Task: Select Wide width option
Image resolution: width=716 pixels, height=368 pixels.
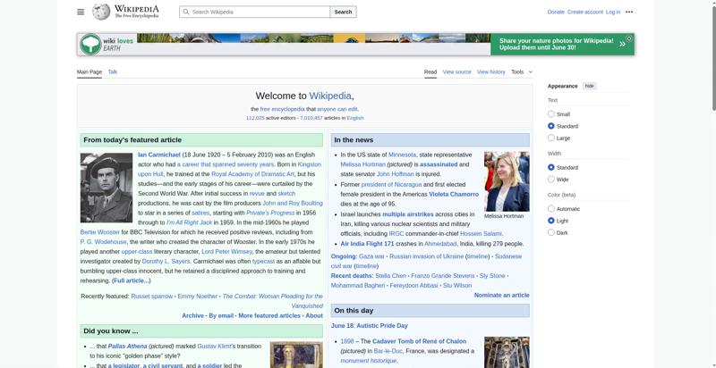Action: [x=551, y=179]
